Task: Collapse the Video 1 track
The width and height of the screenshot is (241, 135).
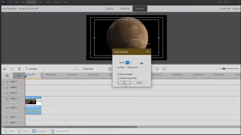Action: [x=3, y=99]
